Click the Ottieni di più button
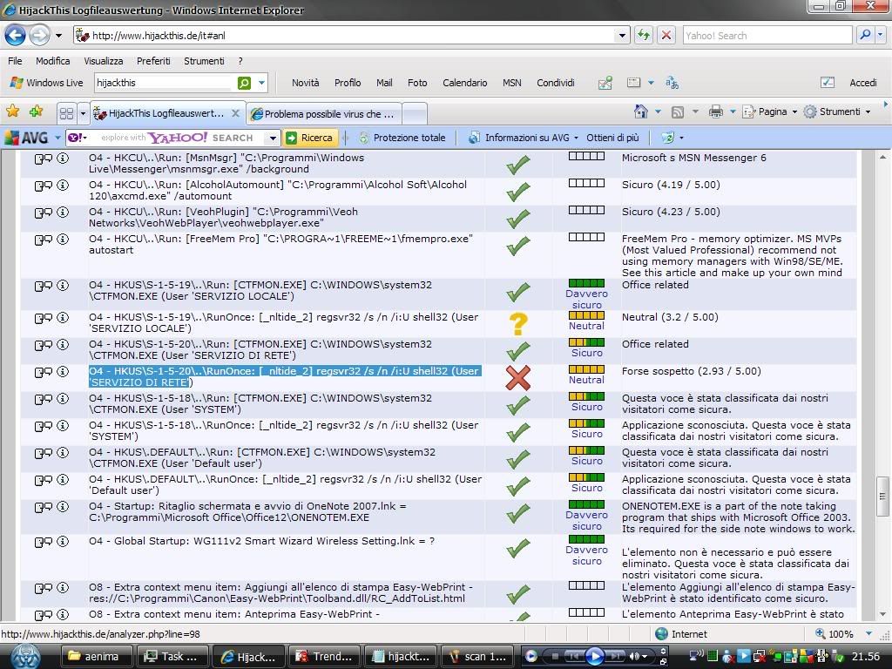 click(x=612, y=138)
